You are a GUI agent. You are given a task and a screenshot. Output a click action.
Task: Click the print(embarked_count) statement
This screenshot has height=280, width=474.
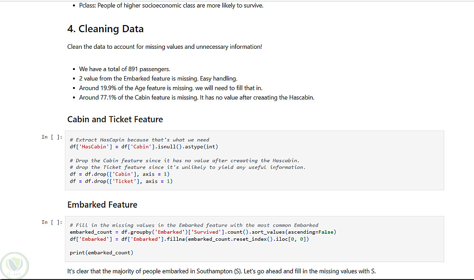pyautogui.click(x=101, y=253)
